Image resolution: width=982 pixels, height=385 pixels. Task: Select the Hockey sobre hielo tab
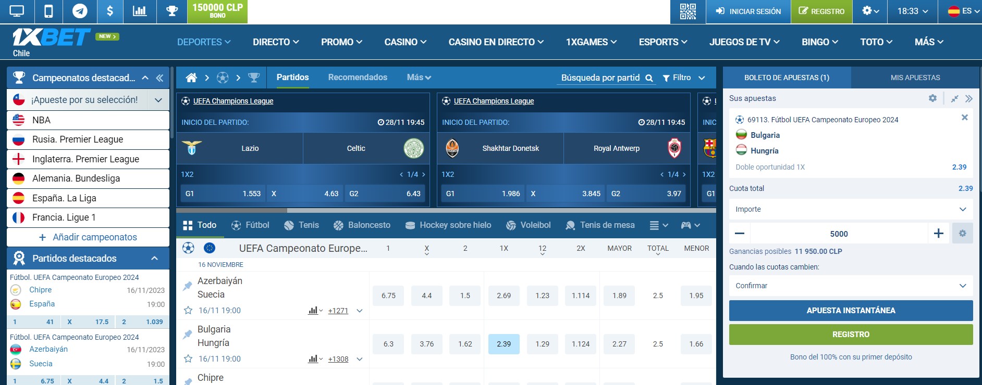[448, 225]
